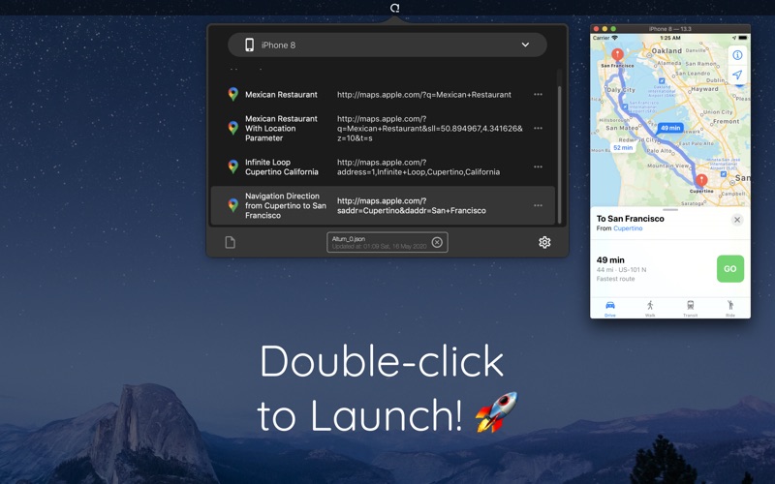Click maps pin icon for Infinite Loop row
This screenshot has height=484, width=775.
point(232,166)
